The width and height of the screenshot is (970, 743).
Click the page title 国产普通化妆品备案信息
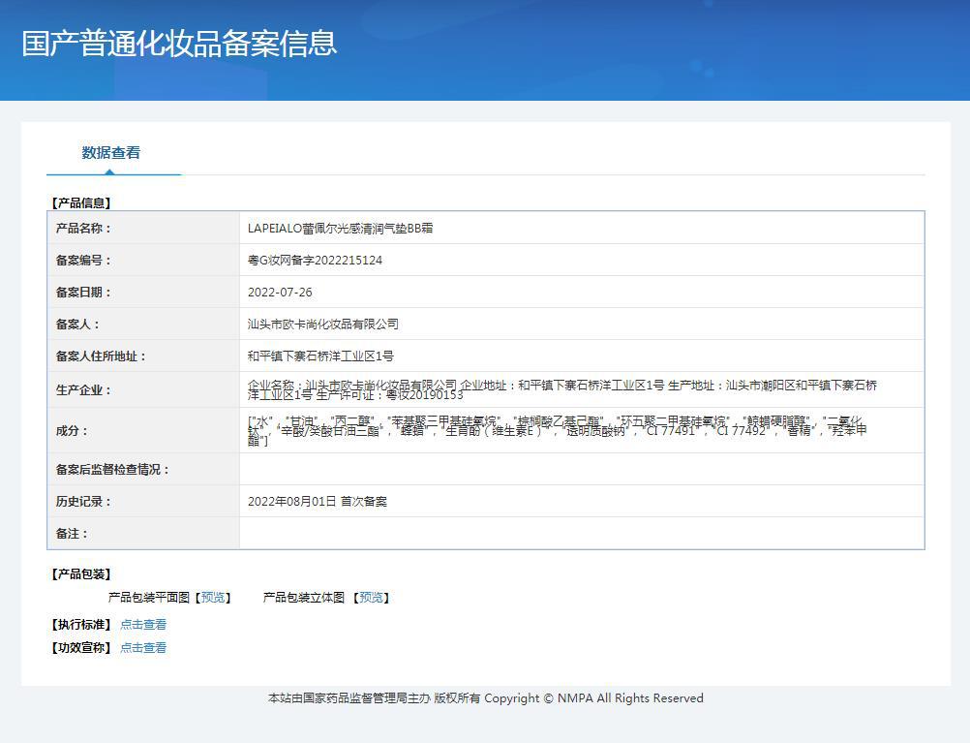click(x=179, y=44)
